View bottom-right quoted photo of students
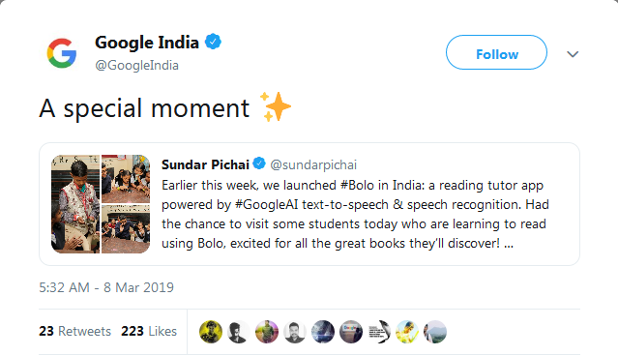 (126, 229)
